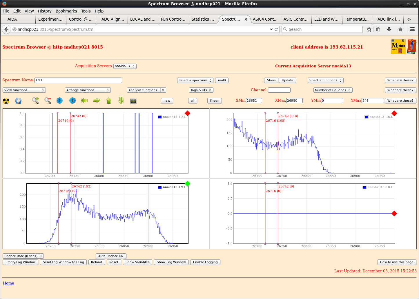Bookmark this page with the star icon
This screenshot has width=419, height=299.
pyautogui.click(x=369, y=29)
